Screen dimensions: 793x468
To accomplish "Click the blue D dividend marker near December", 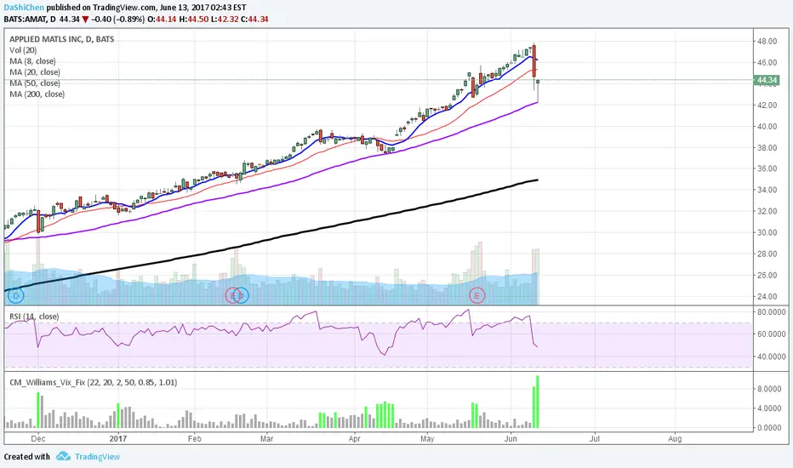I will pos(15,295).
